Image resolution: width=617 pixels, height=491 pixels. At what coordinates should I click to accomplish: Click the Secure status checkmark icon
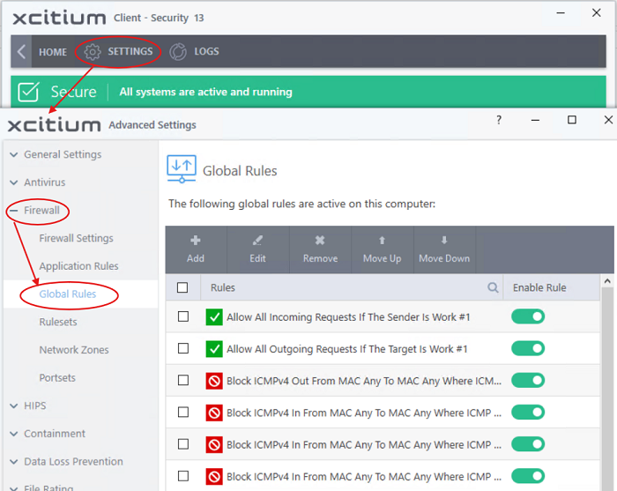(28, 92)
